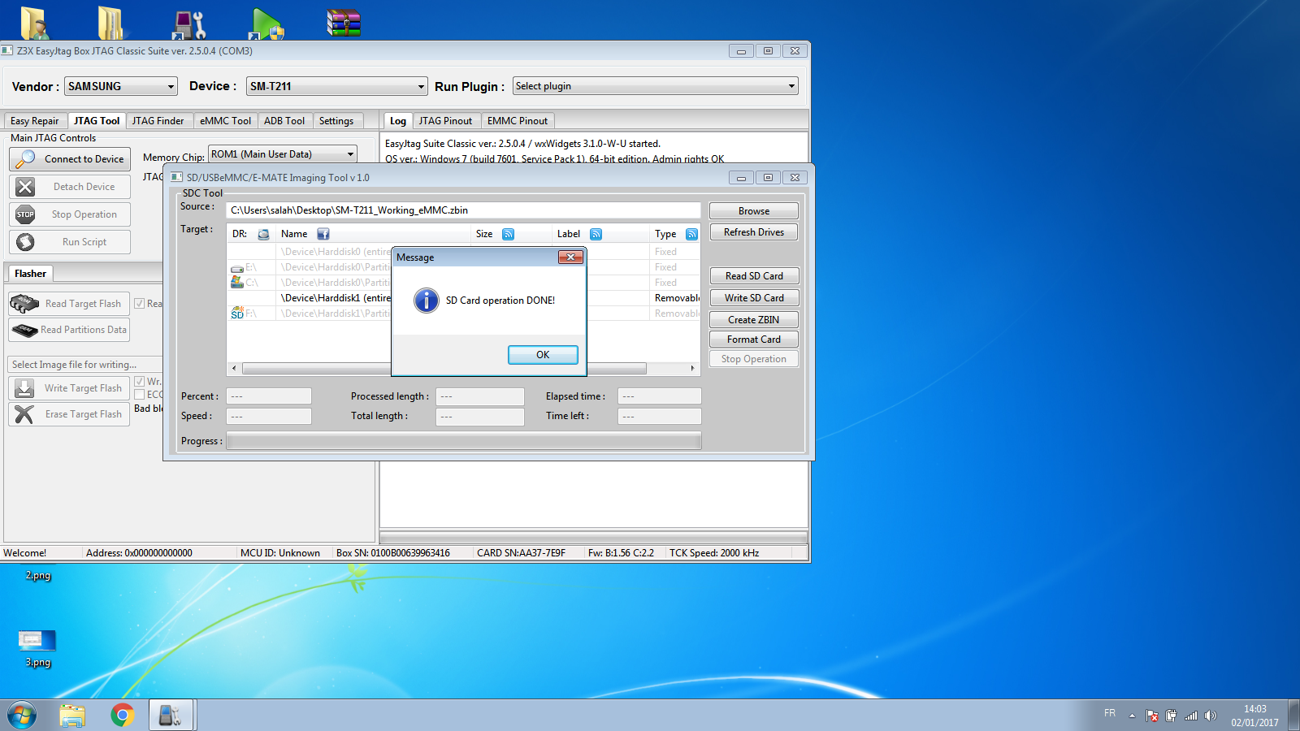The height and width of the screenshot is (731, 1300).
Task: Click the main window bottom progress bar
Action: [593, 538]
